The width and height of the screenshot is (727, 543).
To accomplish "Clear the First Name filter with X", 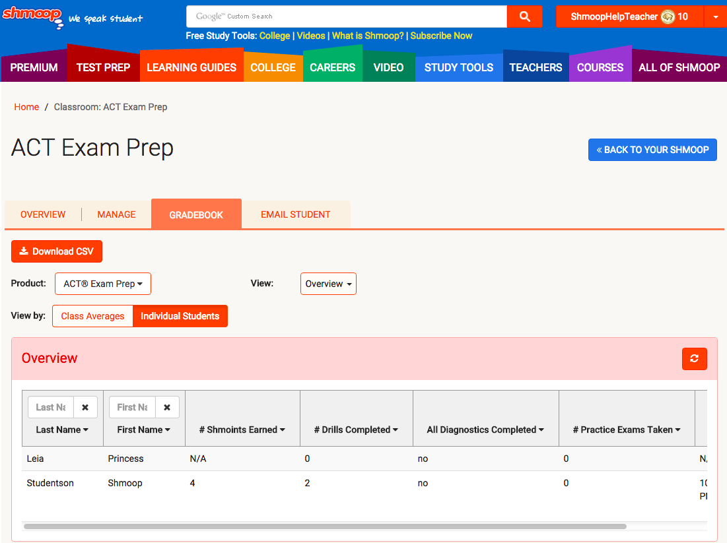I will (167, 407).
